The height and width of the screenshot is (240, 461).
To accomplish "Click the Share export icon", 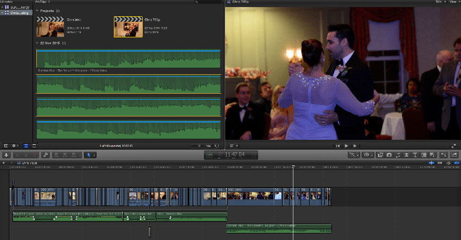I will coord(454,155).
